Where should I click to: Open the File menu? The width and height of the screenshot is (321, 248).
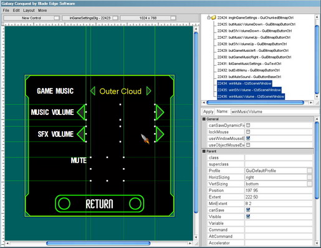pos(6,10)
